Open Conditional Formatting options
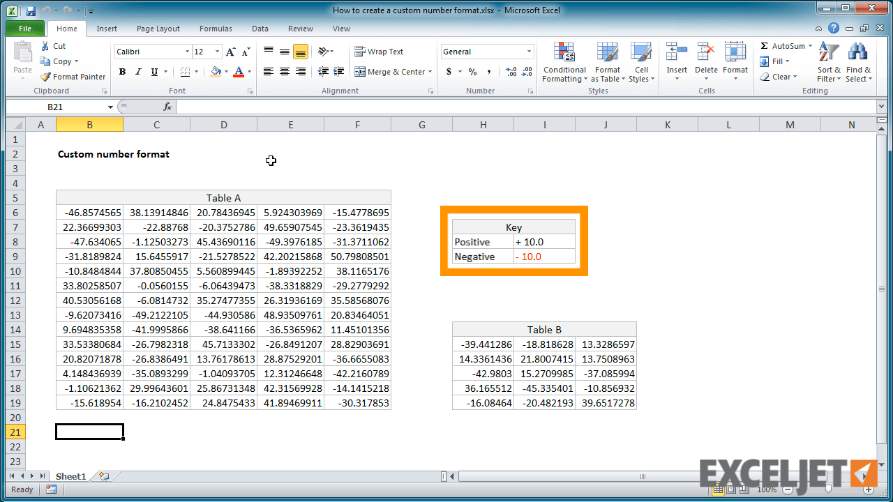Image resolution: width=893 pixels, height=502 pixels. tap(564, 62)
